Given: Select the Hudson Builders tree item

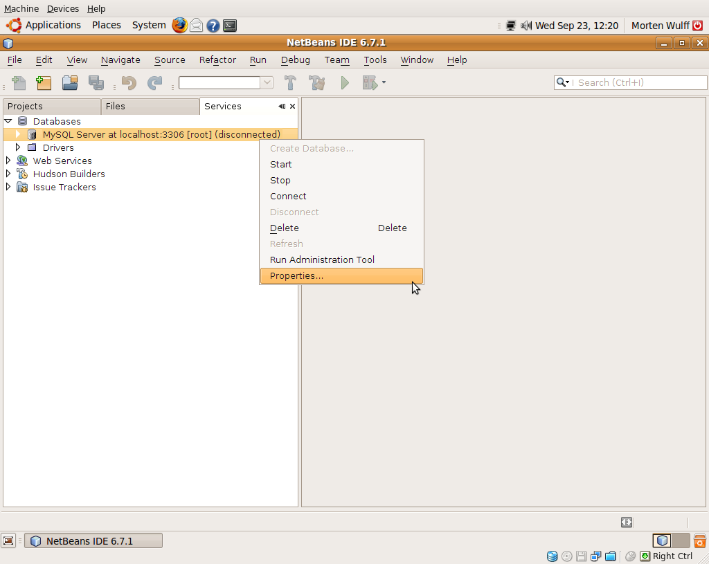Looking at the screenshot, I should point(69,174).
